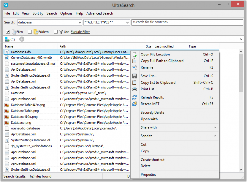Expand the drive selection dropdown arrow
Image resolution: width=247 pixels, height=182 pixels.
click(x=241, y=39)
